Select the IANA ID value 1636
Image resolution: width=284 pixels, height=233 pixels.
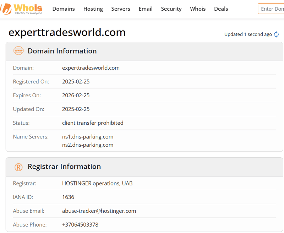[x=68, y=197]
